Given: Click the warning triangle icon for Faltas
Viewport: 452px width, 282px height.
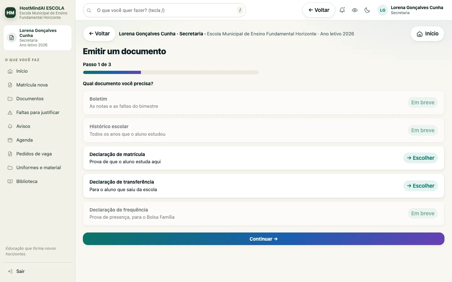Looking at the screenshot, I should coord(10,112).
